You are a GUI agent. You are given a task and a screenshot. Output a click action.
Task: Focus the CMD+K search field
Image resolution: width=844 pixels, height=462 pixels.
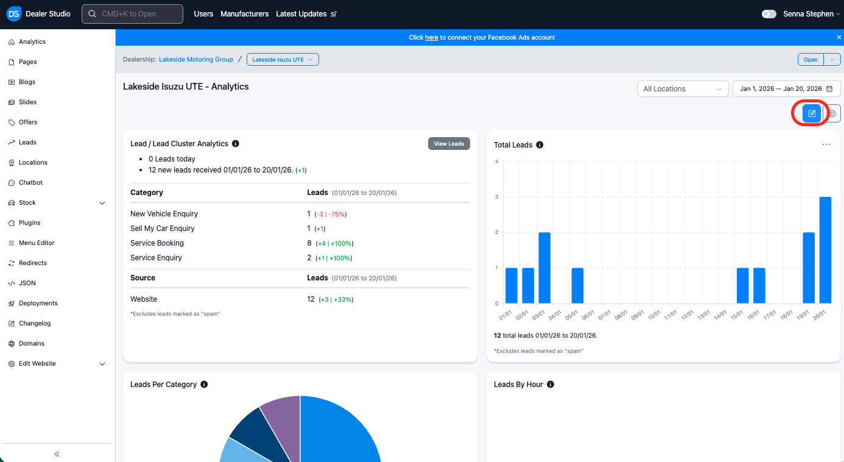pyautogui.click(x=132, y=14)
